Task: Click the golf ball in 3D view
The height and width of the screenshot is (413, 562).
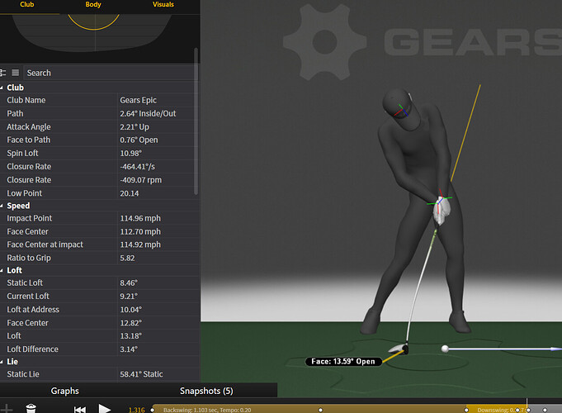Action: pos(445,349)
